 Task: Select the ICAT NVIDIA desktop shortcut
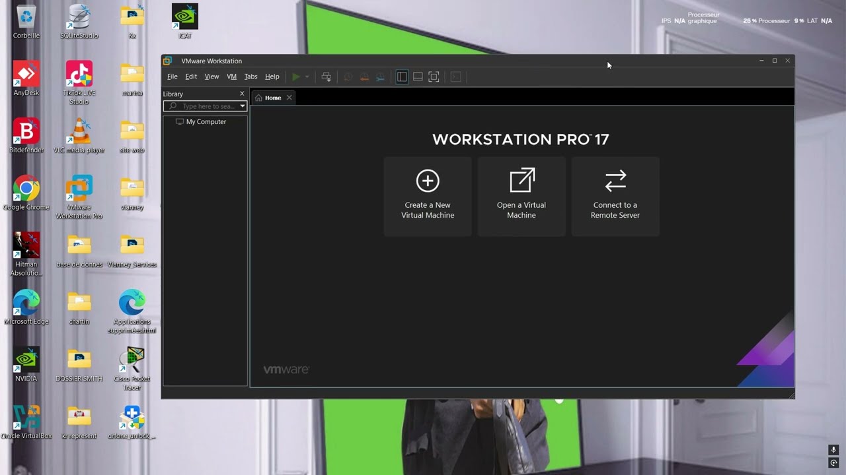[x=185, y=21]
